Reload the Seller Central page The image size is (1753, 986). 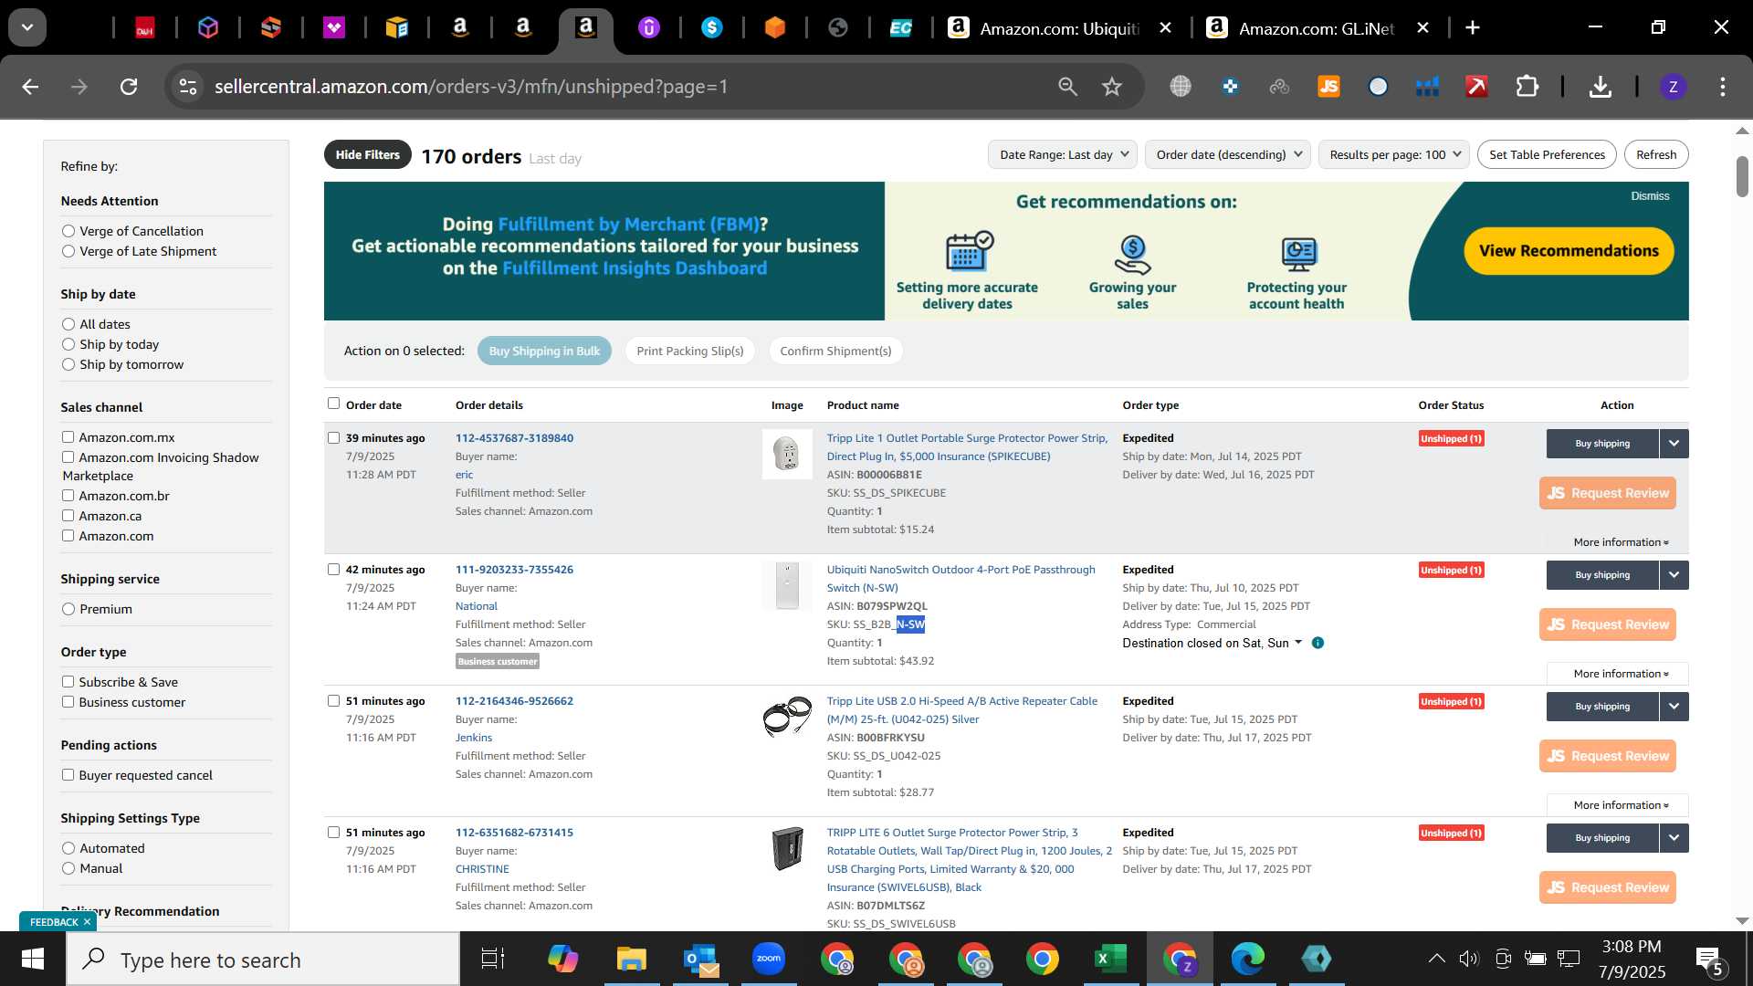pyautogui.click(x=129, y=87)
